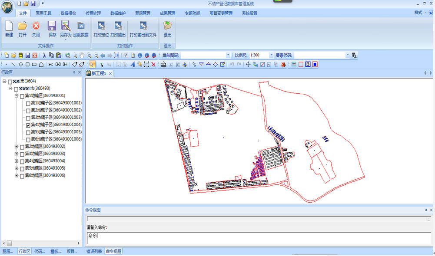Screen dimensions: 435x256
Task: Click the 加载数据 load data icon
Action: click(80, 29)
